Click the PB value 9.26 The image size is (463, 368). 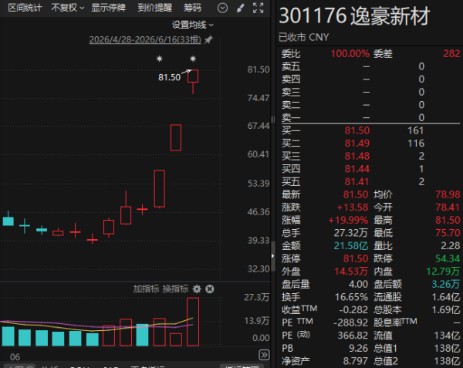click(x=359, y=348)
